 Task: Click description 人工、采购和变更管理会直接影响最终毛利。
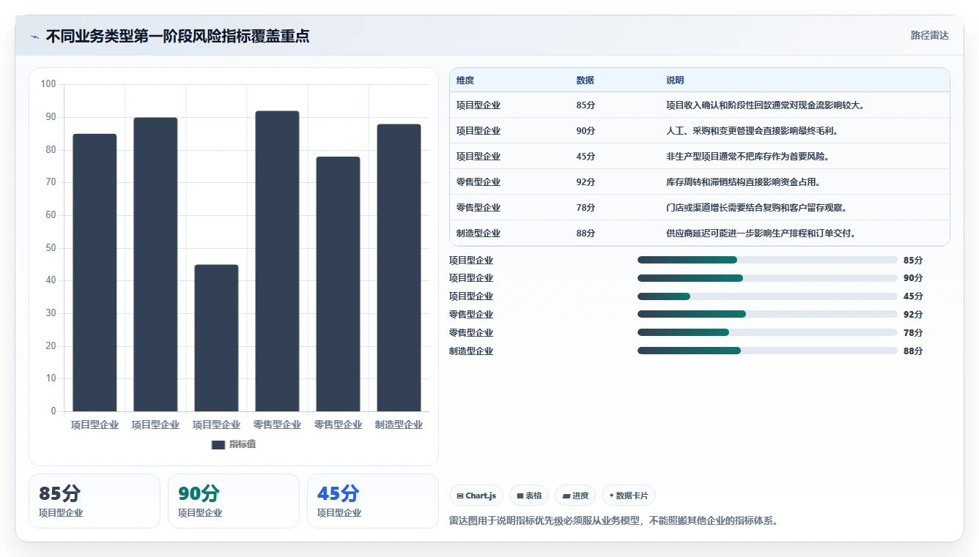tap(752, 131)
